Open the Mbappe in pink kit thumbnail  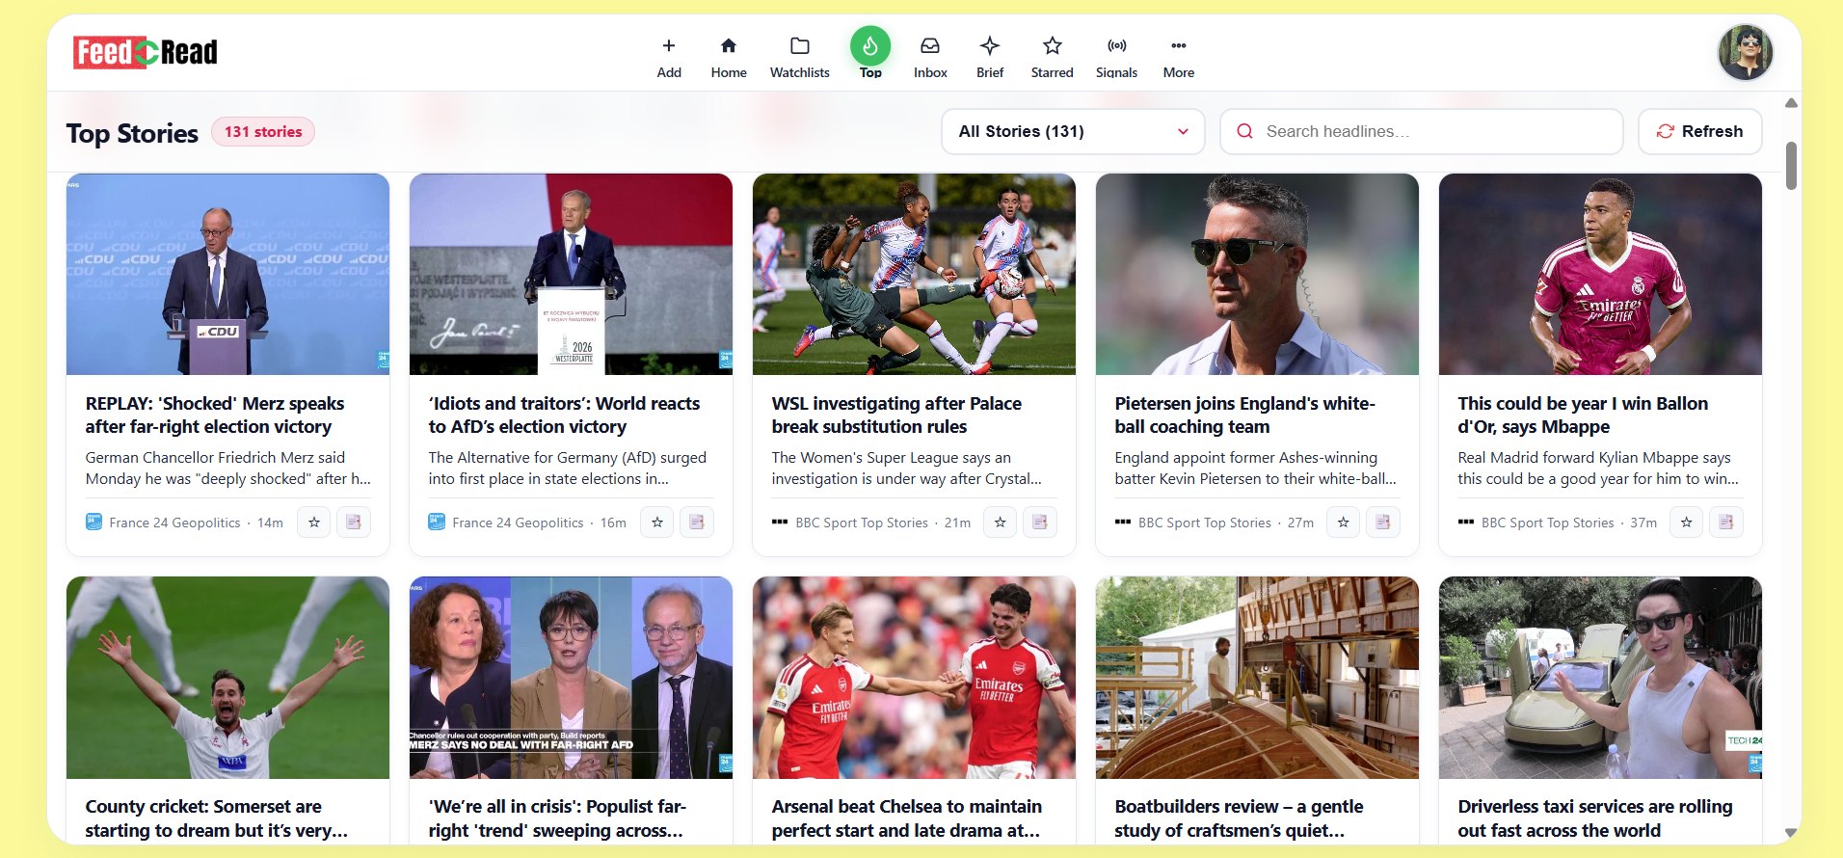tap(1600, 274)
